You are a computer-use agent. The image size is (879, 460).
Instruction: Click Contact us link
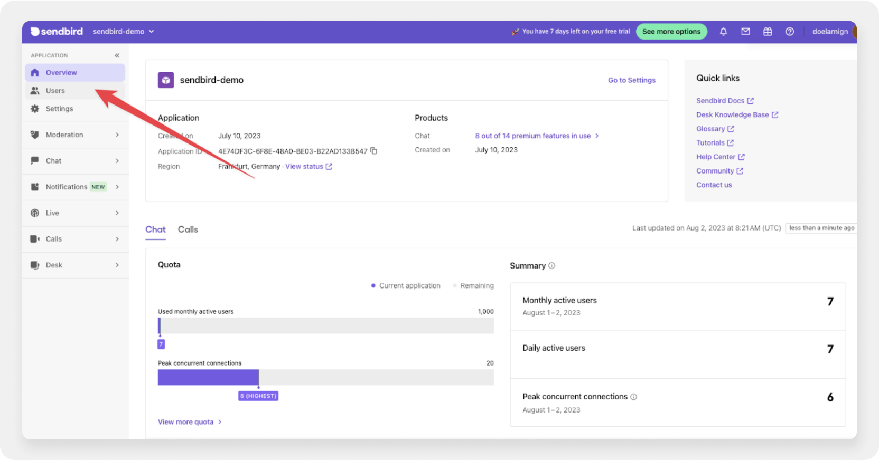714,185
